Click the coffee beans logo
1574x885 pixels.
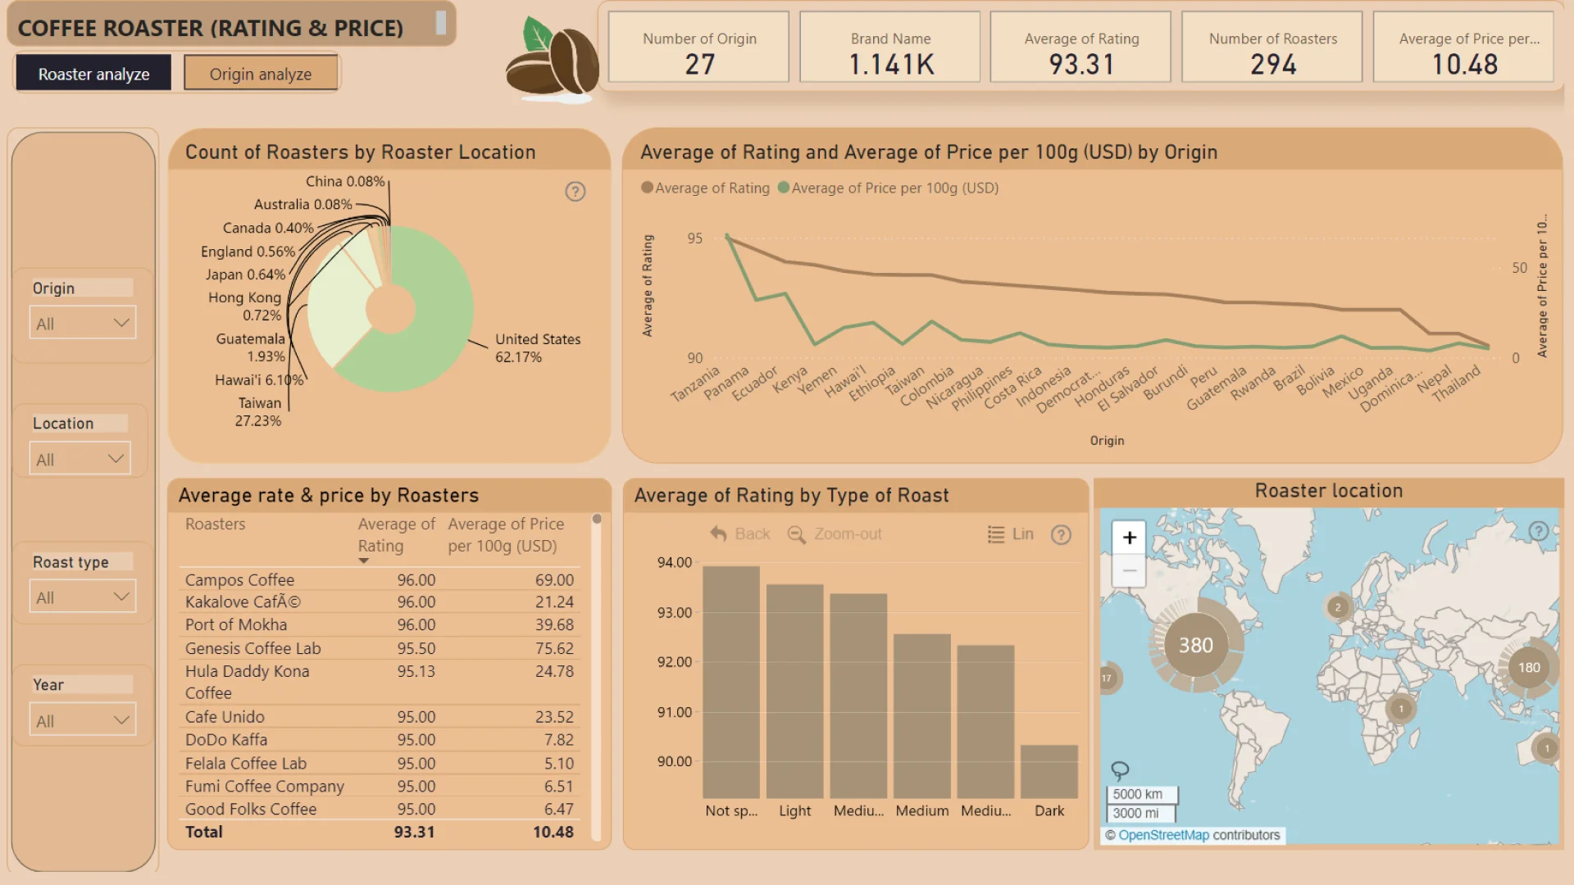(x=553, y=60)
